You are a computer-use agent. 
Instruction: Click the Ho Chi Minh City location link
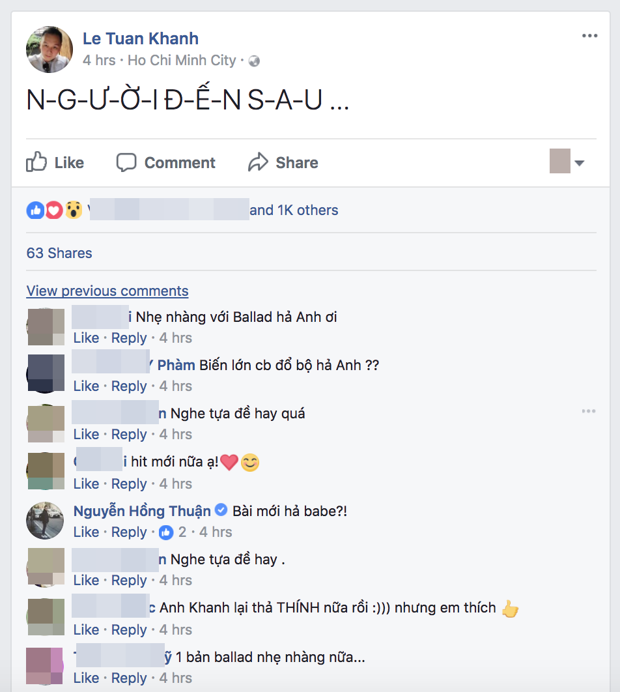182,61
